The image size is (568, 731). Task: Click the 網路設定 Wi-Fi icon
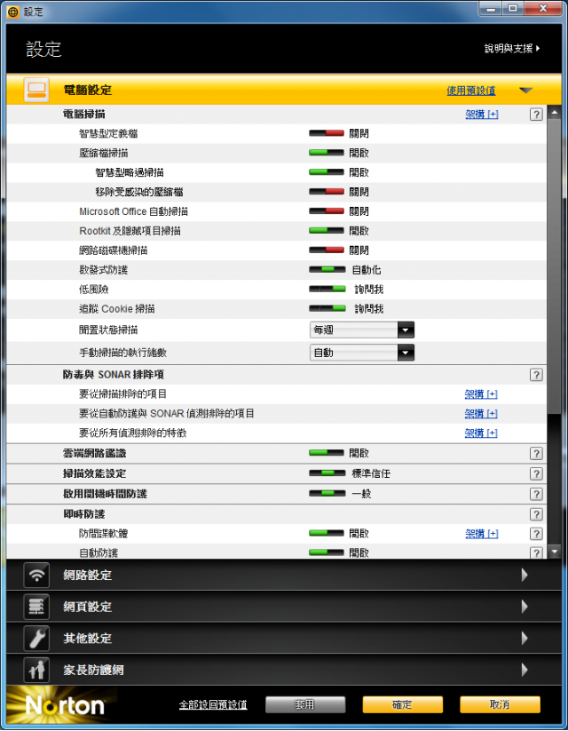coord(36,575)
